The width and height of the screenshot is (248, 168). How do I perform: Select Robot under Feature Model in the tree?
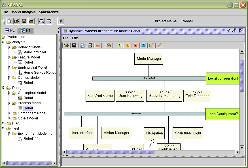[x=28, y=62]
